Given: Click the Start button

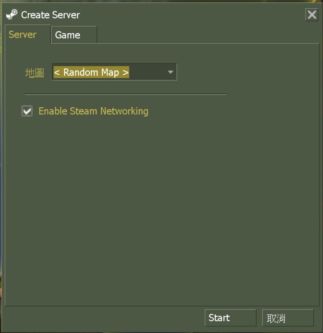Looking at the screenshot, I should [230, 318].
